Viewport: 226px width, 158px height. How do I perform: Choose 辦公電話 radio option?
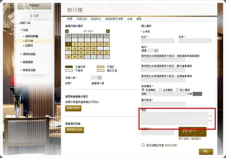click(177, 90)
